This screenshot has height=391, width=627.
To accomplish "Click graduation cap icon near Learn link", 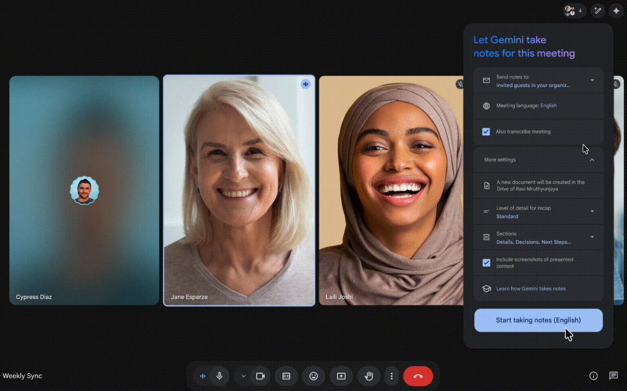I will click(x=486, y=289).
